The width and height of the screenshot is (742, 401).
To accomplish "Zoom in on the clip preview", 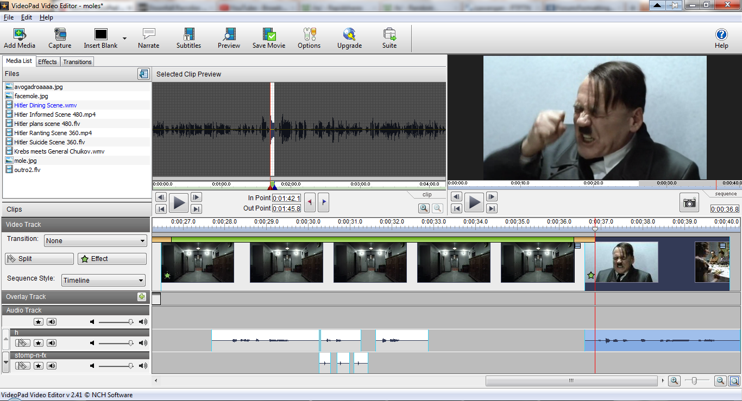I will pyautogui.click(x=424, y=208).
